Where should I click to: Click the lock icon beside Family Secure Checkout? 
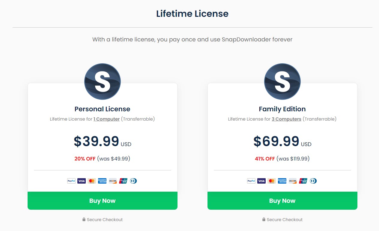pyautogui.click(x=264, y=219)
